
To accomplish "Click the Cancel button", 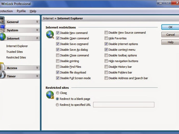I will click(x=170, y=35).
